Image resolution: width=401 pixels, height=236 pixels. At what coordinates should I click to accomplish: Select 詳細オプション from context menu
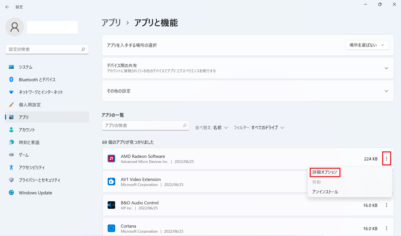[x=325, y=172]
